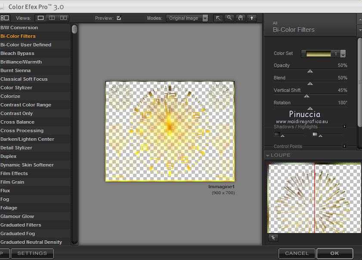Open the Settings button
This screenshot has width=362, height=260.
tap(32, 253)
